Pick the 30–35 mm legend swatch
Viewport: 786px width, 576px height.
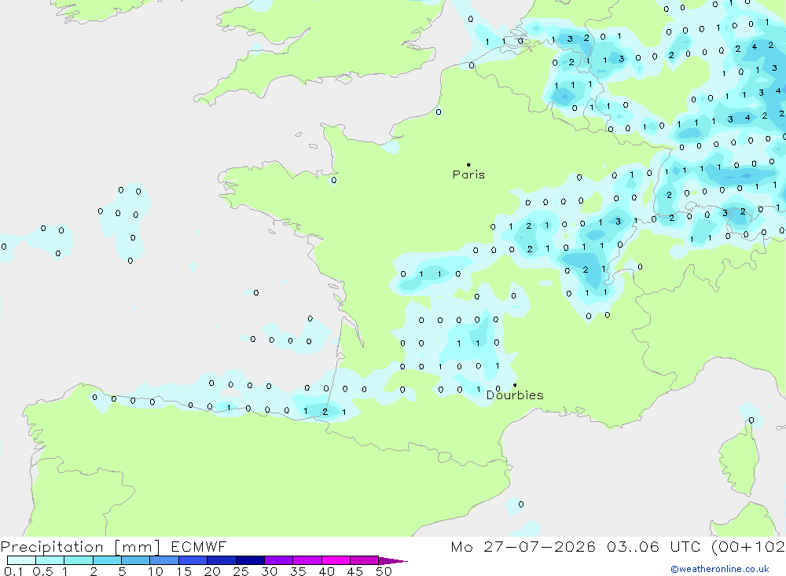279,560
